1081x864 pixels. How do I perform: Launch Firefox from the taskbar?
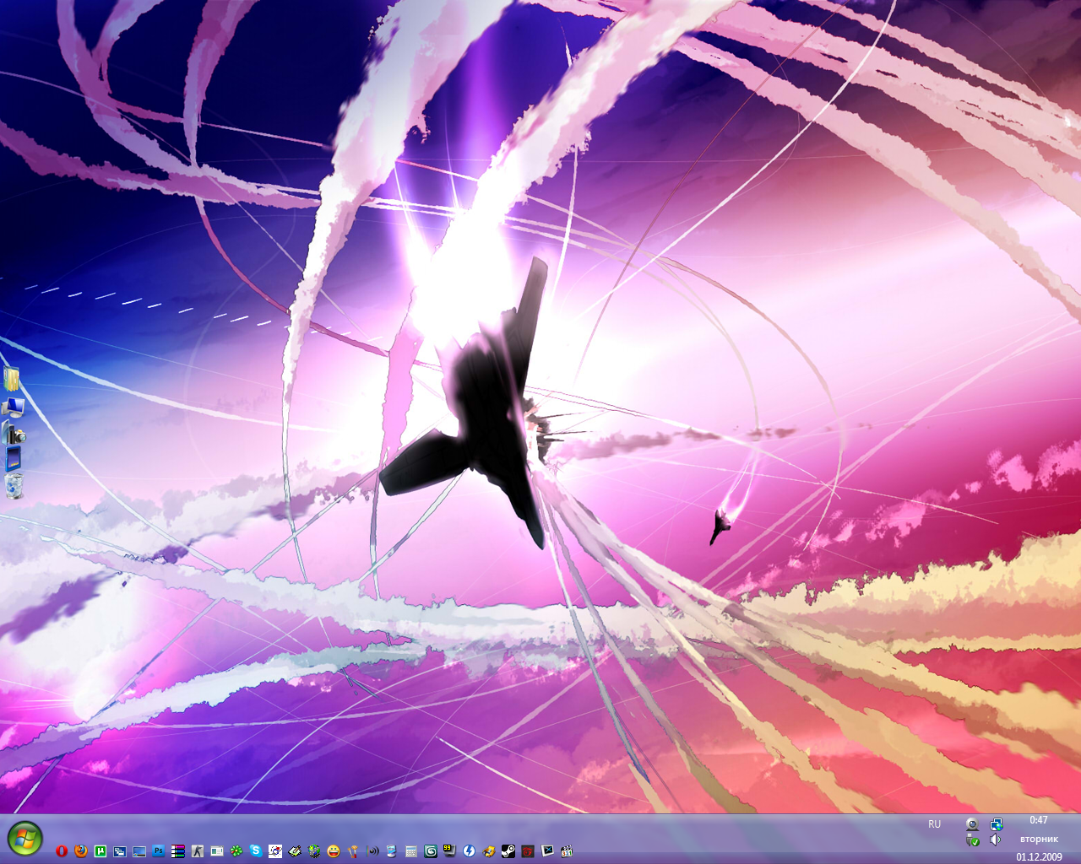(x=81, y=851)
